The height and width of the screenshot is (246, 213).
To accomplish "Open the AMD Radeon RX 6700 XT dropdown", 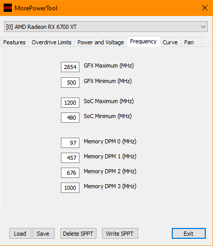I will click(106, 27).
